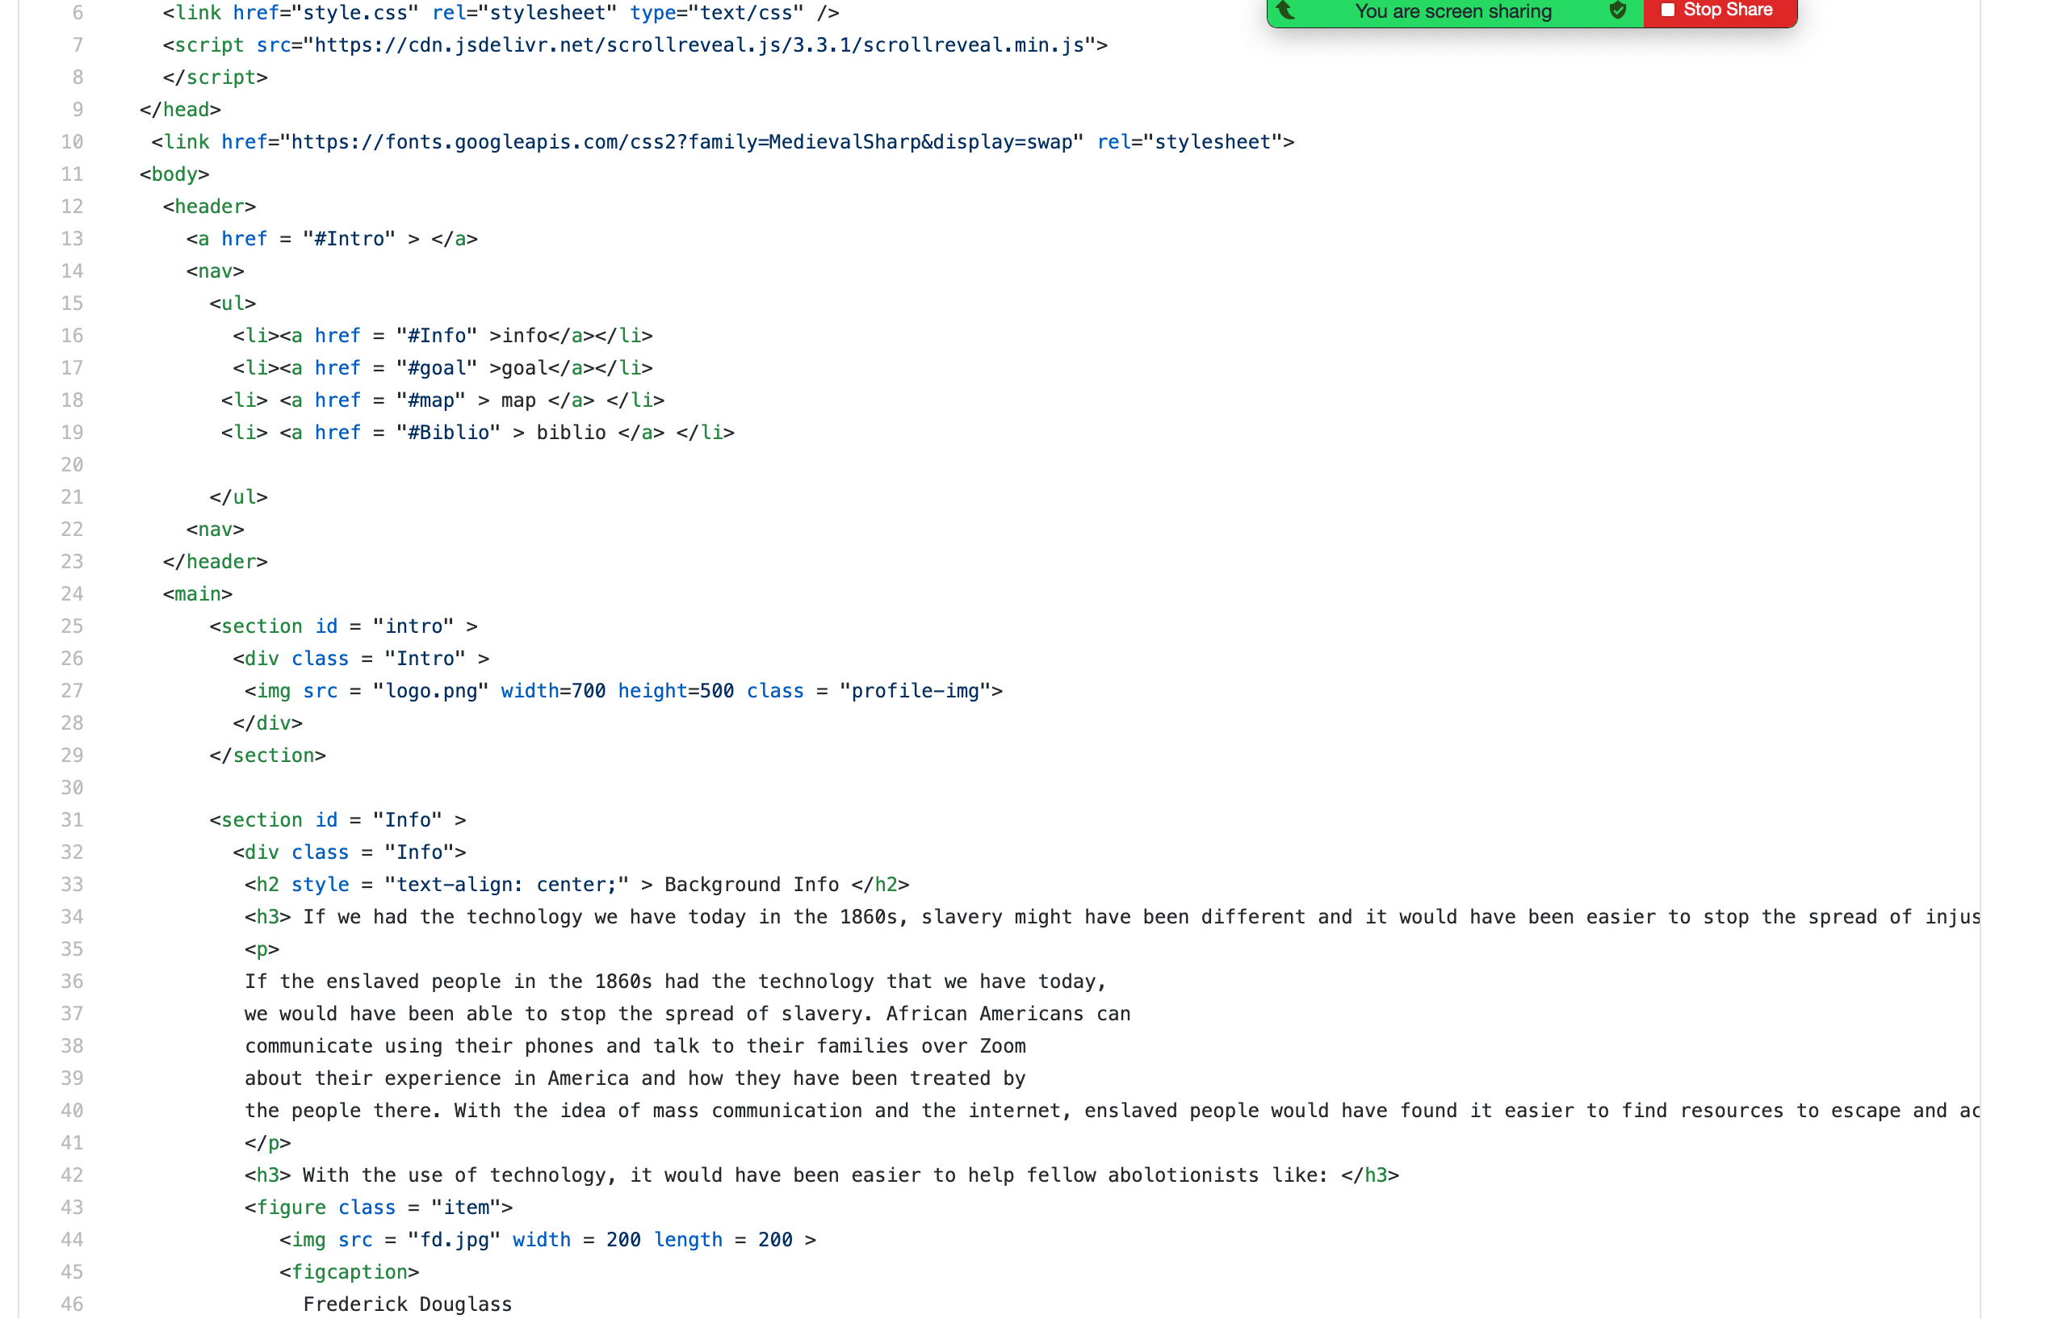Click the arrow icon on sharing bar
Viewport: 2062px width, 1319px height.
coord(1286,11)
